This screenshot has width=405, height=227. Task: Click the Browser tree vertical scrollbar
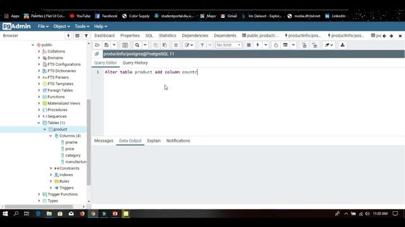89,142
